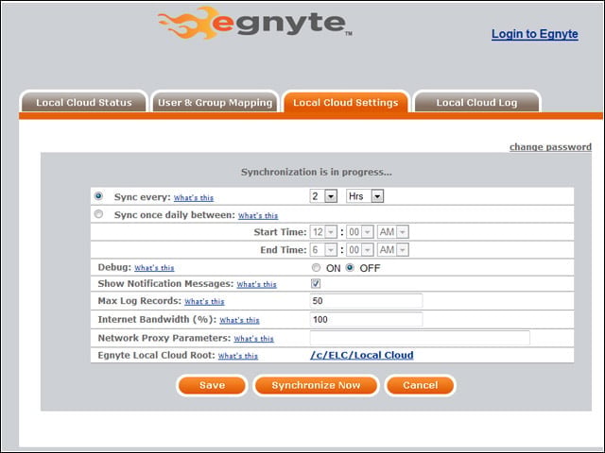Click the change password link
Screen dimensions: 605x453
pyautogui.click(x=550, y=147)
